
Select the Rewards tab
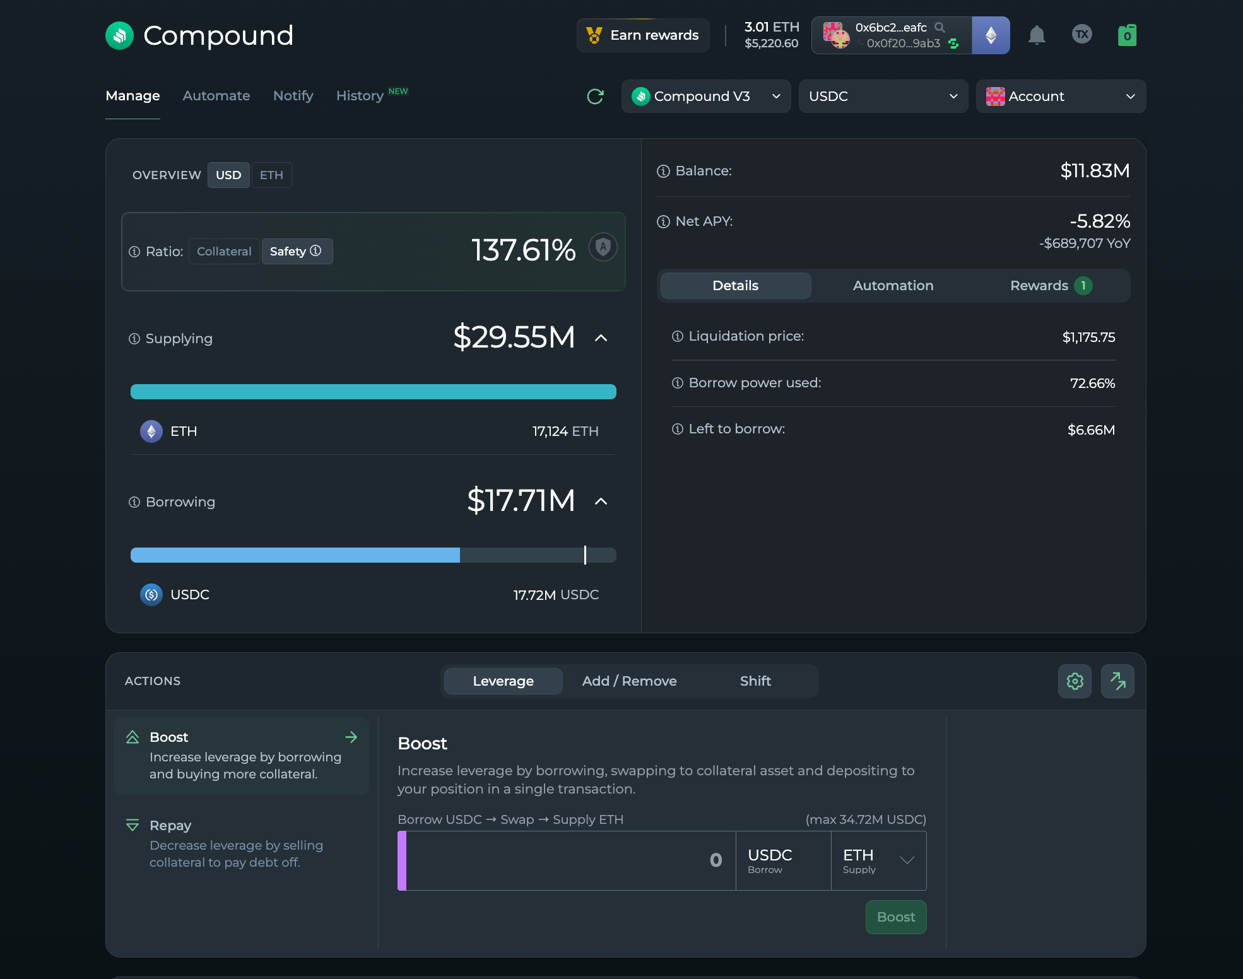(1051, 286)
